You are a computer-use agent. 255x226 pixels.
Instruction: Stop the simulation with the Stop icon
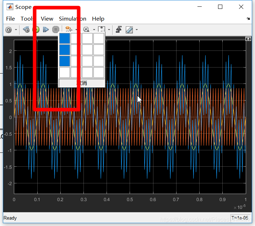point(56,29)
